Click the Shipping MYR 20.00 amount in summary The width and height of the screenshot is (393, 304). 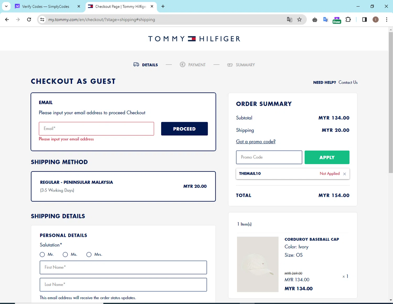[x=336, y=130]
